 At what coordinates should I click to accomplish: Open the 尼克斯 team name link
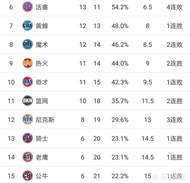pyautogui.click(x=45, y=120)
